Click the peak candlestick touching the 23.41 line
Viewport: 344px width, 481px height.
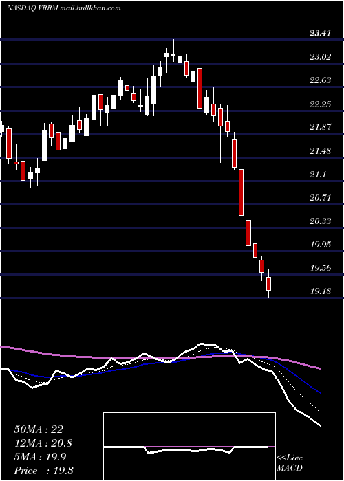pos(173,51)
